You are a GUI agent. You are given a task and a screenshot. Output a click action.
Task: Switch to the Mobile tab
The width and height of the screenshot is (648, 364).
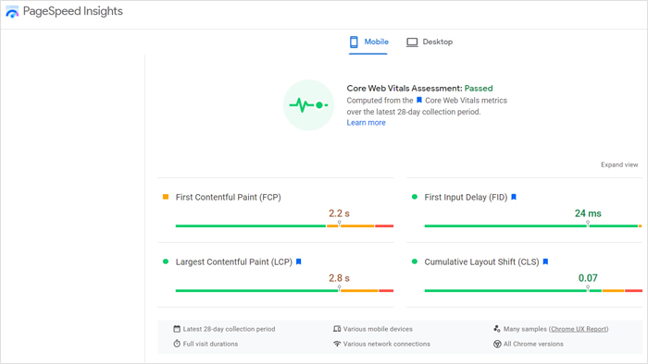pos(368,42)
